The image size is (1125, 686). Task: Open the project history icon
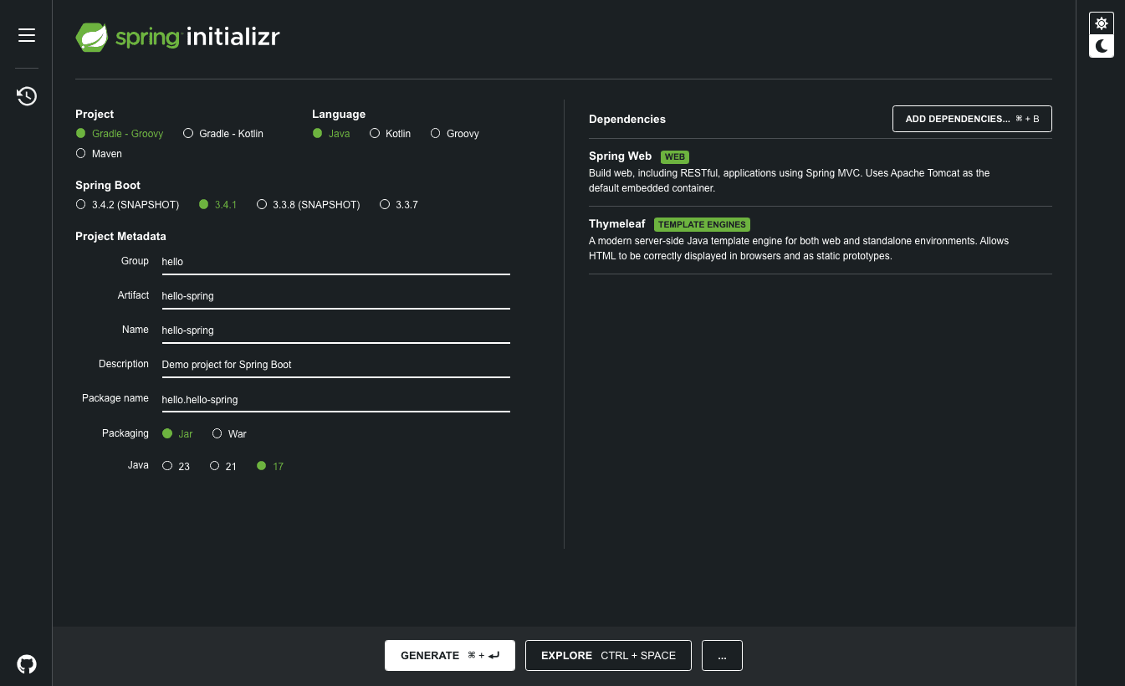click(x=27, y=96)
